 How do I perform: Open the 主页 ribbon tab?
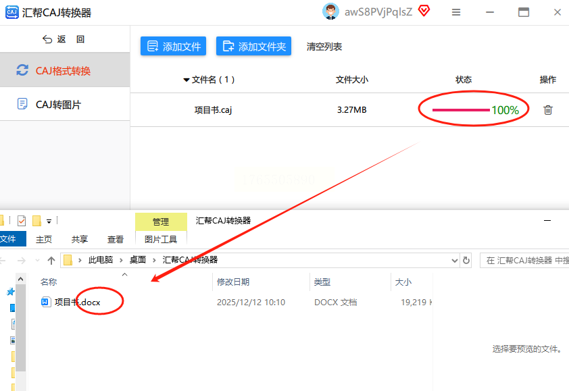44,239
